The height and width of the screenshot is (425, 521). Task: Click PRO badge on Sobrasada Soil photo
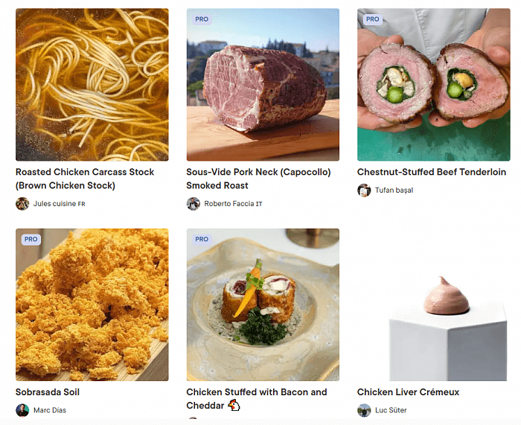point(31,239)
